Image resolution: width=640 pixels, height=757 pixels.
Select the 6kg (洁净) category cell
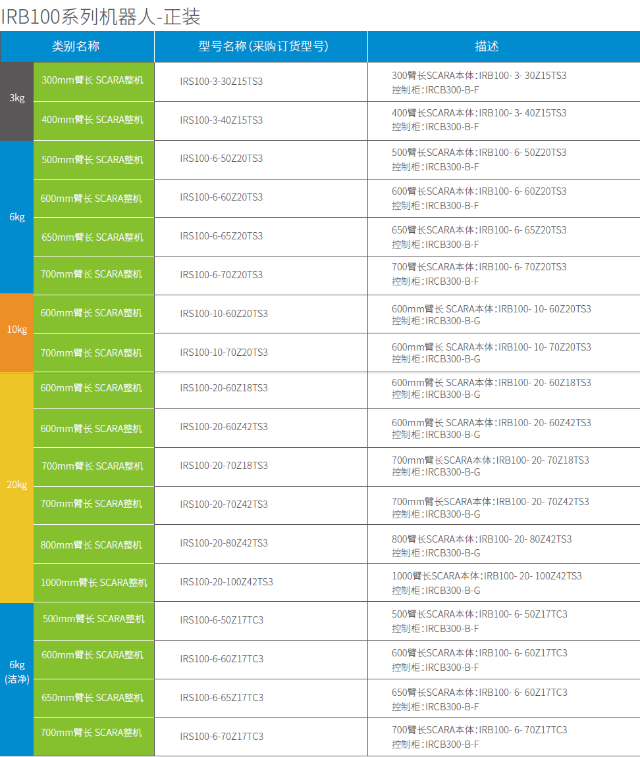(x=17, y=679)
